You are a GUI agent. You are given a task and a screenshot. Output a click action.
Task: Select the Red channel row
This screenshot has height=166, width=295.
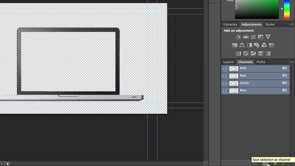click(x=255, y=76)
